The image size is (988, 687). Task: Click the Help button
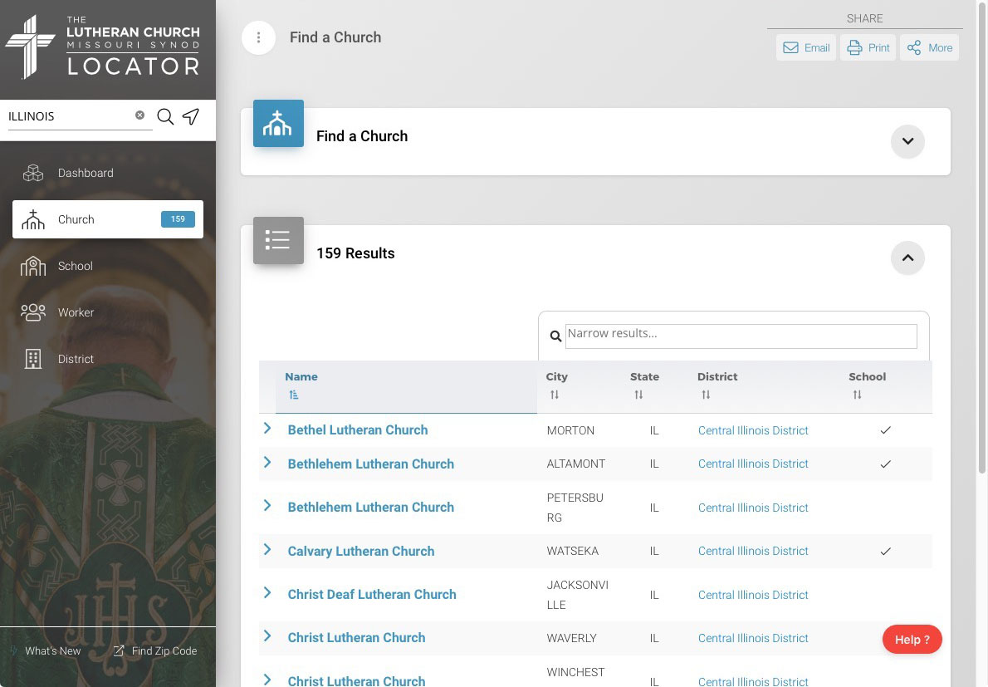click(912, 639)
